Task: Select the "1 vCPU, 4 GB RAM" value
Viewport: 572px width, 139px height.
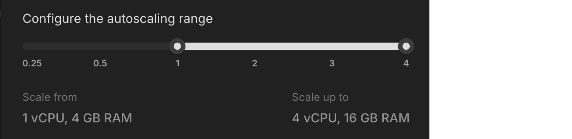Action: 77,118
